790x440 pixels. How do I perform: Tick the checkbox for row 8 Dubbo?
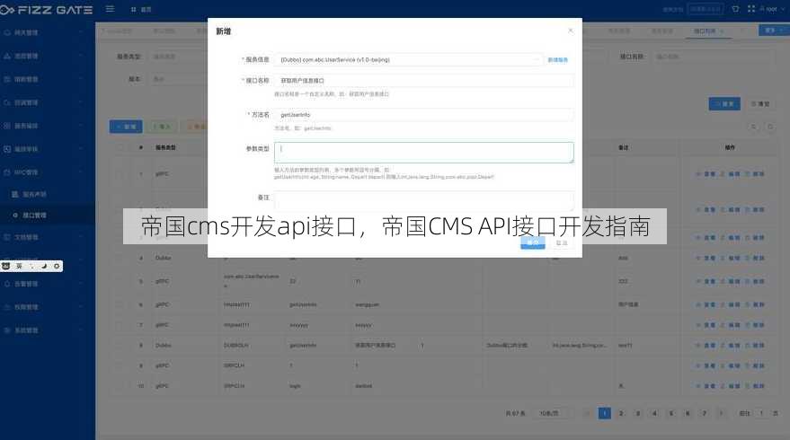coord(120,346)
